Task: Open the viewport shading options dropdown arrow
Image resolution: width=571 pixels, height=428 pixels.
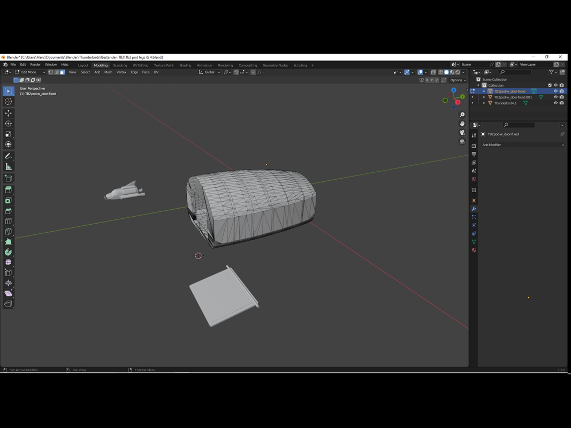Action: click(x=463, y=72)
